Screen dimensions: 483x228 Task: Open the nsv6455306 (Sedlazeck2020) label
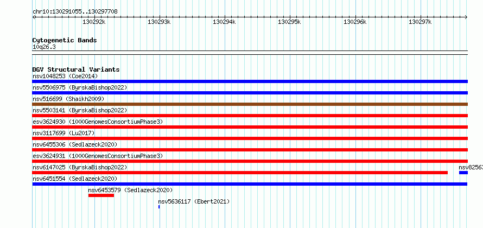(75, 144)
